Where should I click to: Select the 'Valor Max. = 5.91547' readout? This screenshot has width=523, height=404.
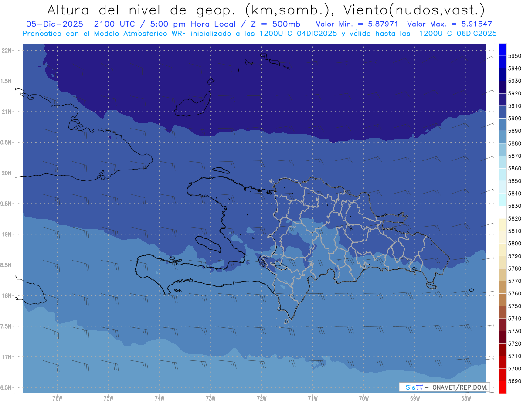[449, 24]
